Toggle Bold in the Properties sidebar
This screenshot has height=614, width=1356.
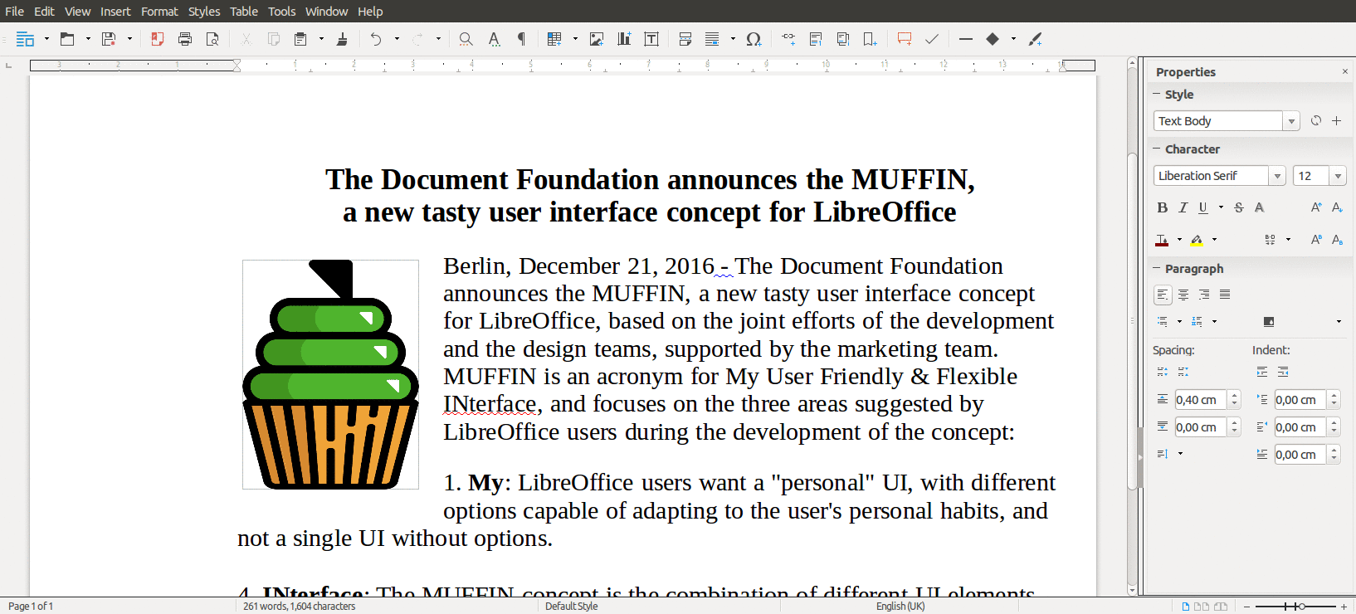pos(1163,207)
